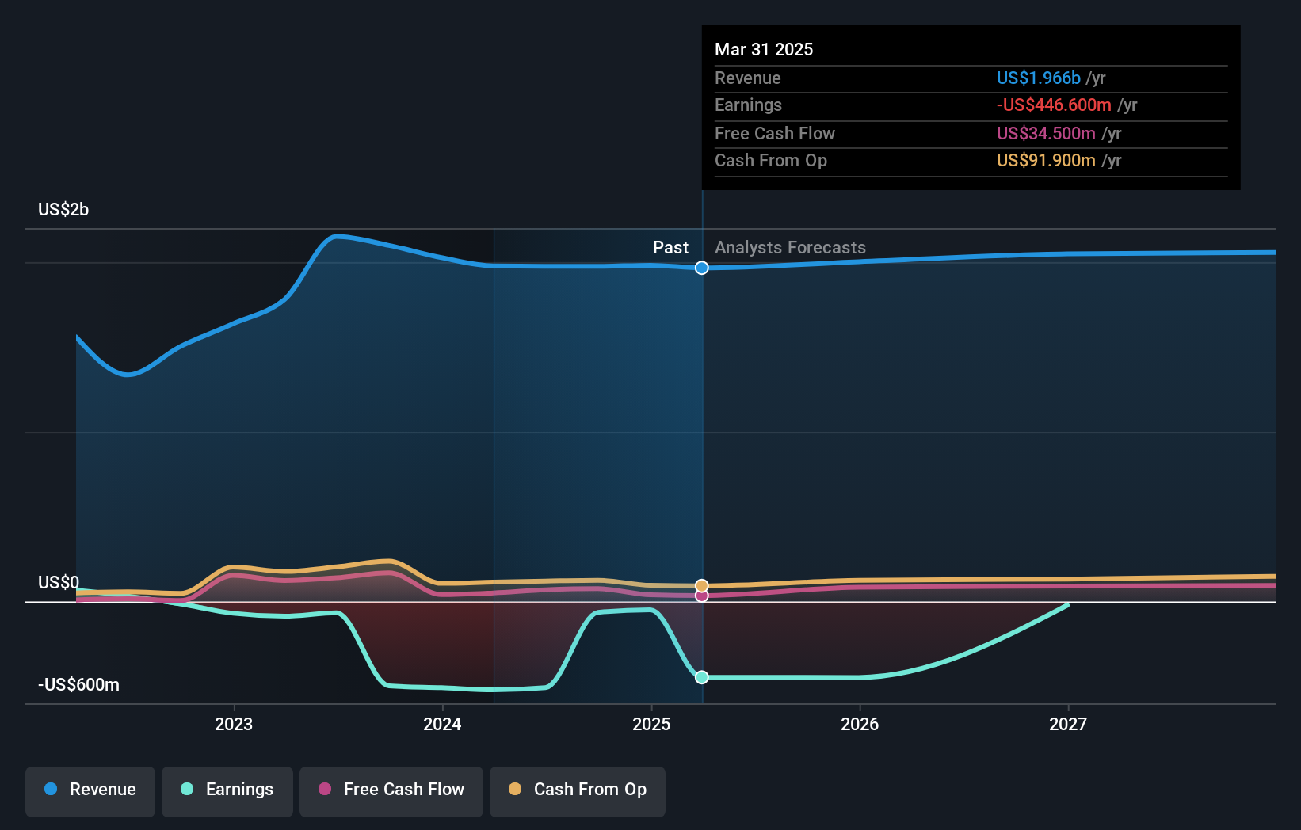The height and width of the screenshot is (830, 1301).
Task: Click the Mar 31 2025 tooltip date
Action: (x=764, y=49)
